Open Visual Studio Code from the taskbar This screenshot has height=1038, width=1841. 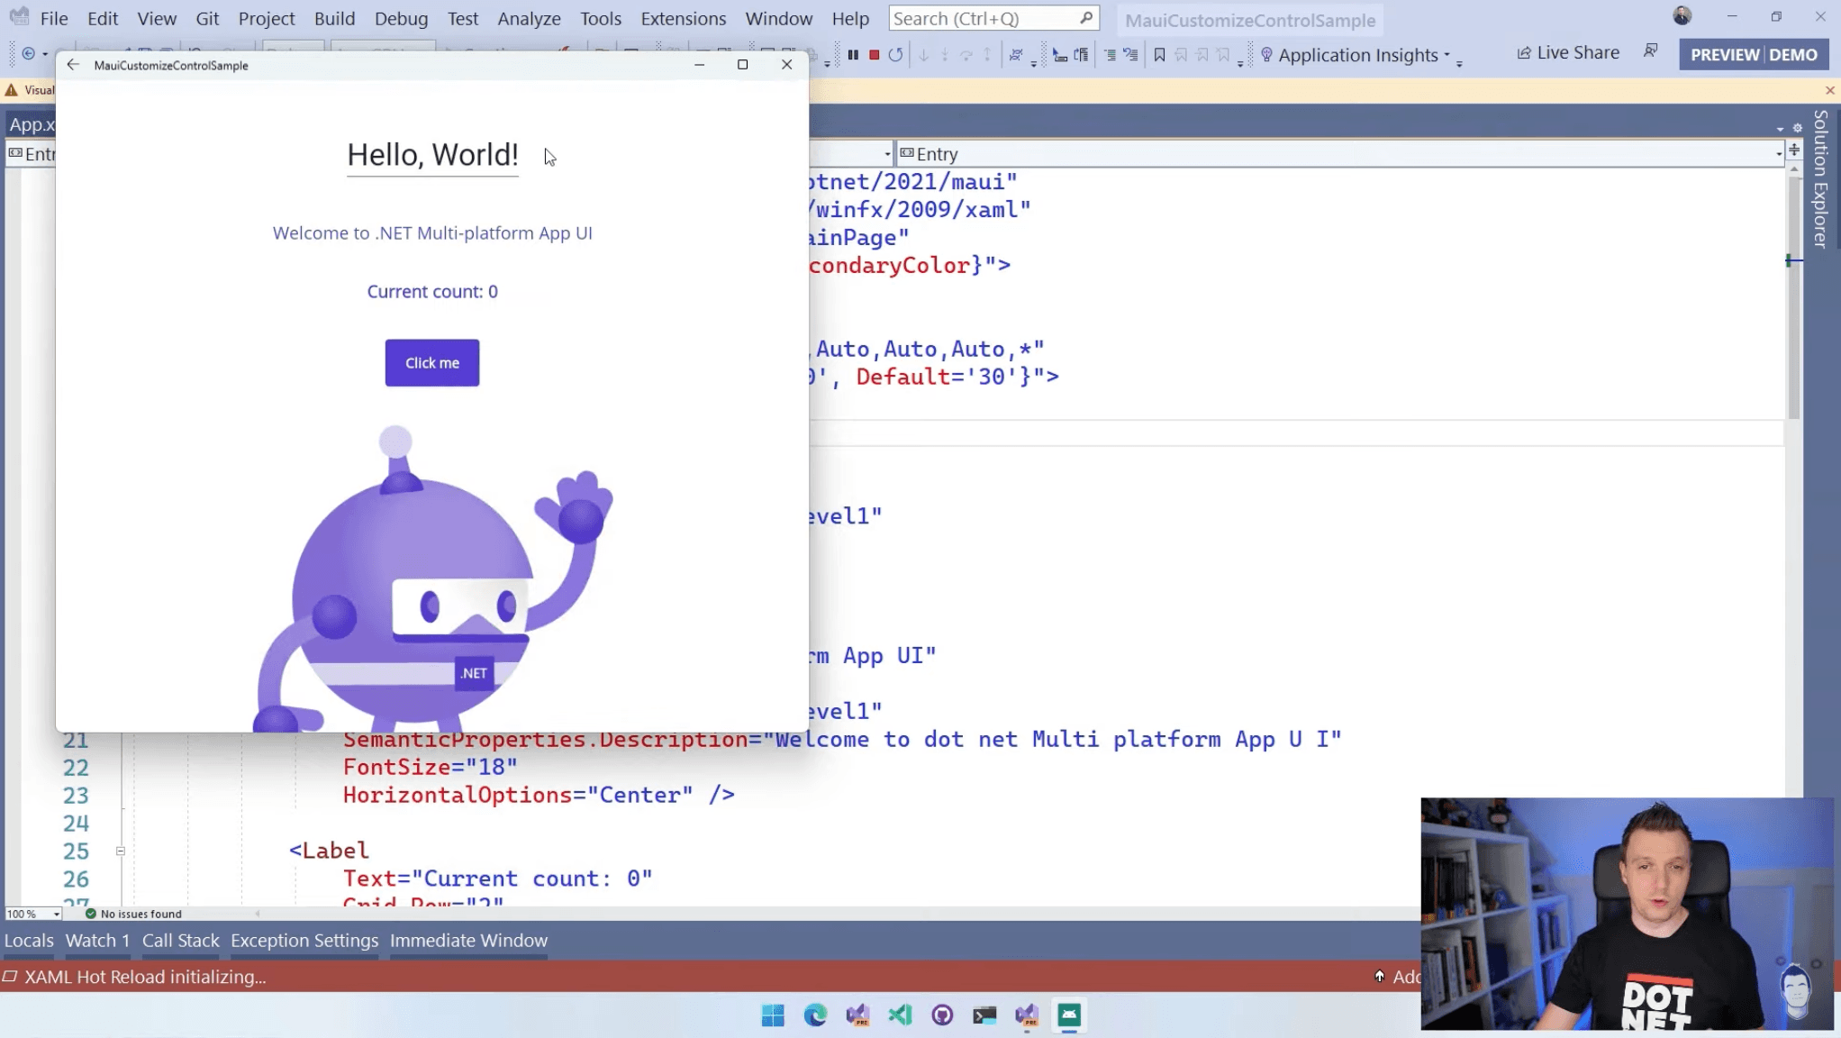point(900,1015)
